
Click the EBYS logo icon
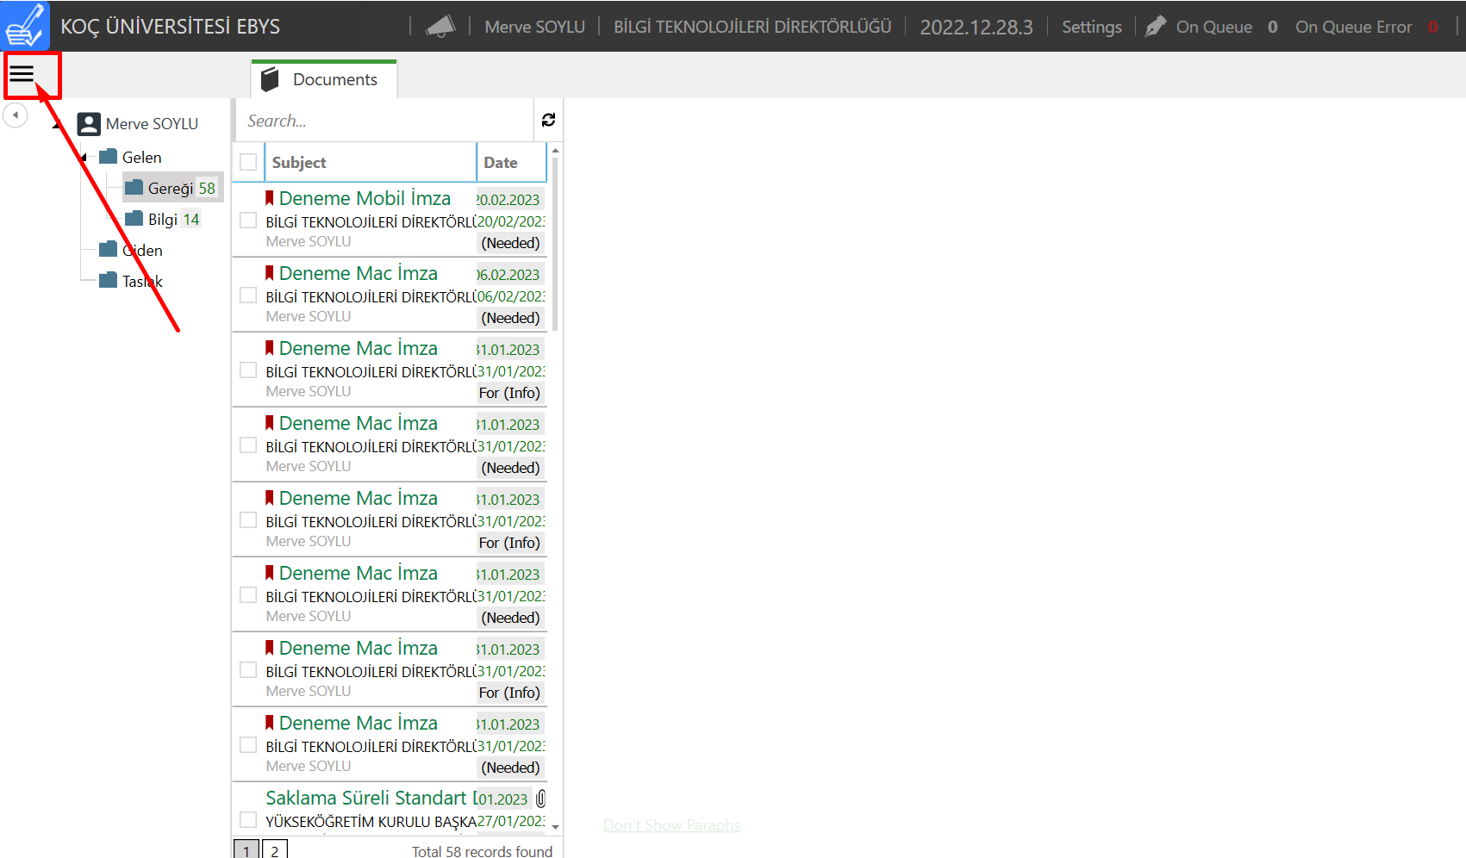25,26
